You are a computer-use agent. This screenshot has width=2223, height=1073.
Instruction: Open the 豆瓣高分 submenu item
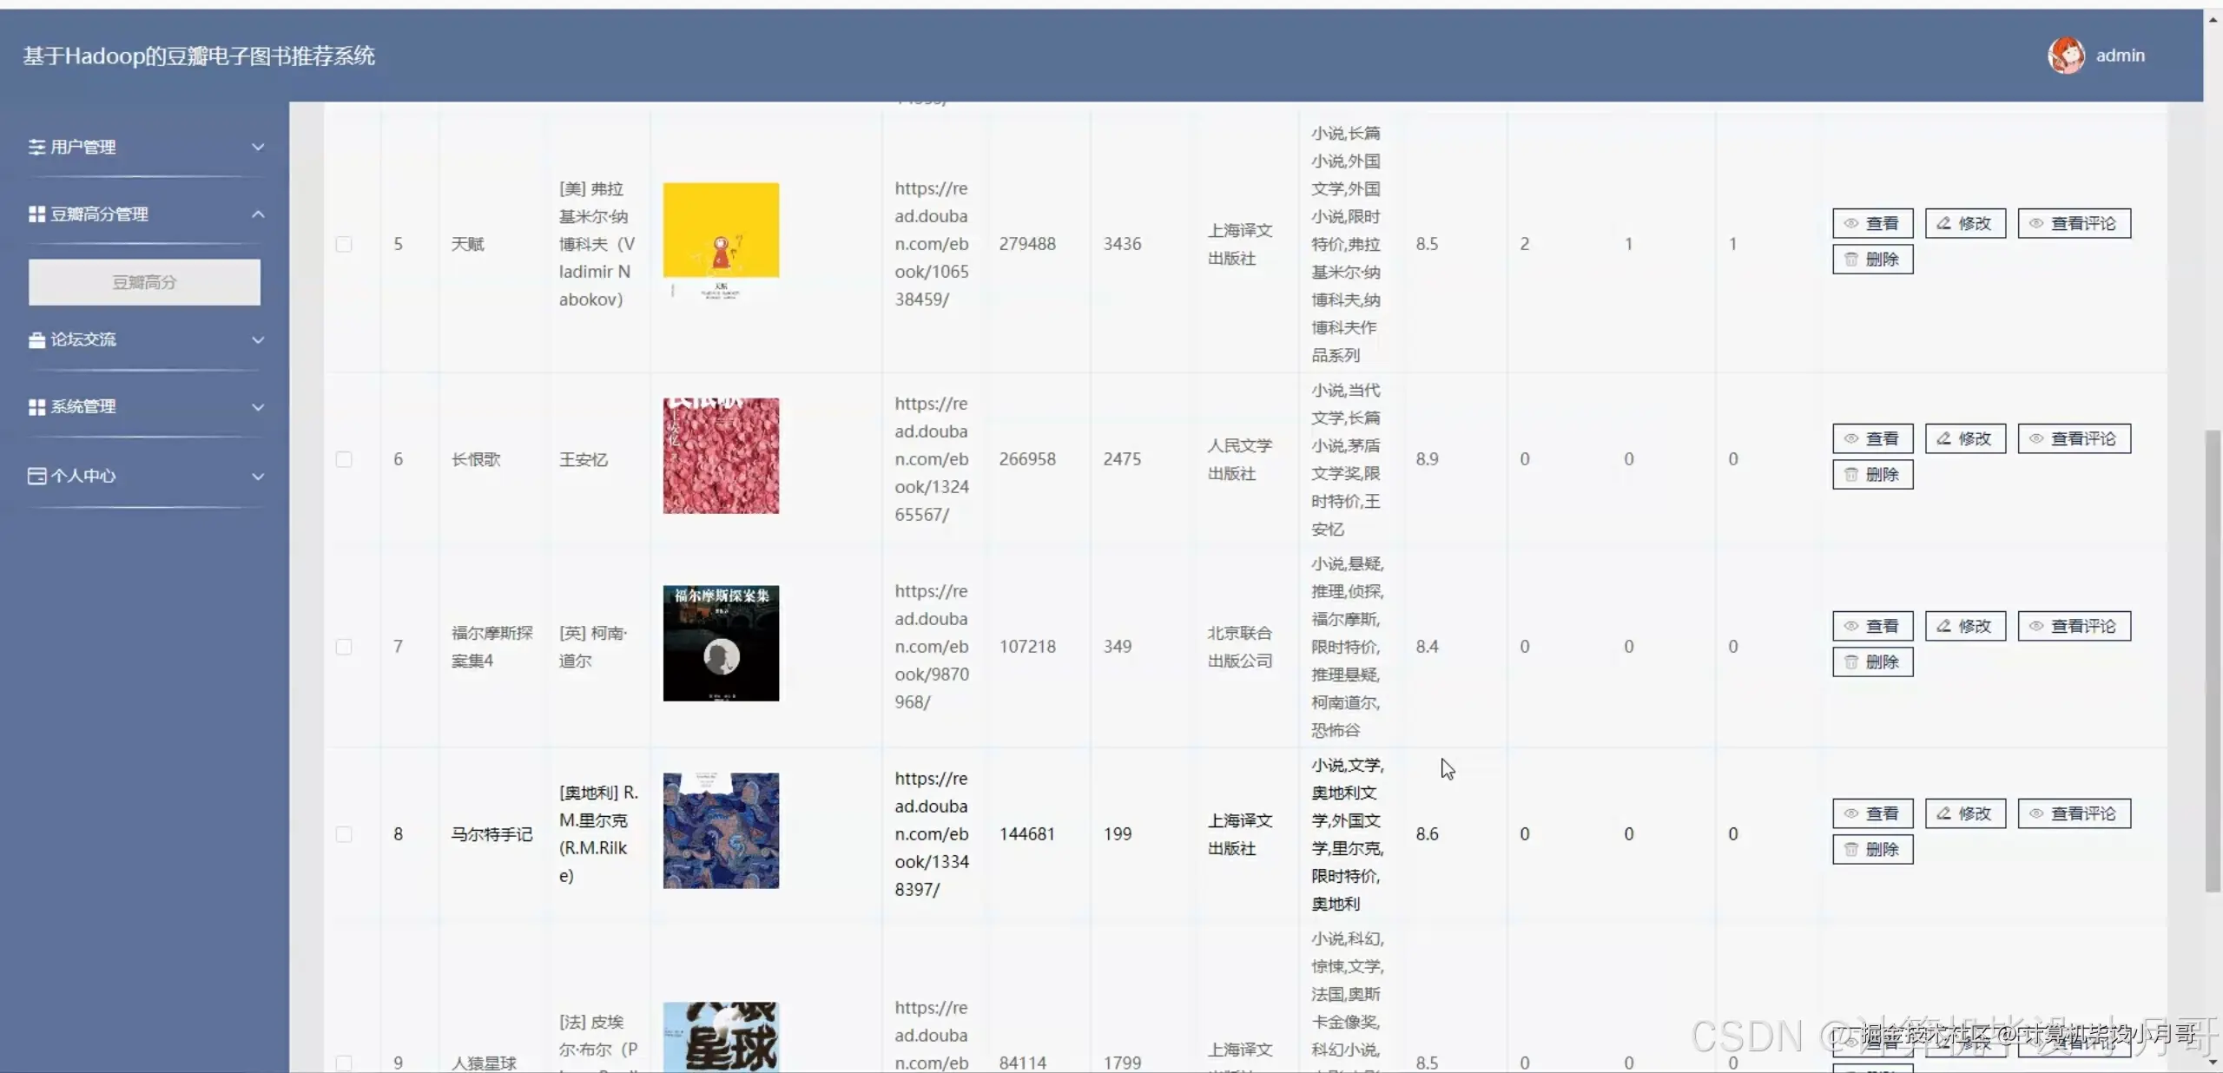click(x=144, y=282)
